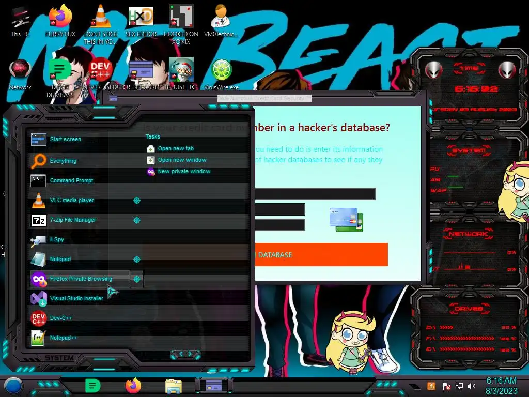This screenshot has height=397, width=529.
Task: Open File Explorer from the taskbar
Action: [x=174, y=386]
